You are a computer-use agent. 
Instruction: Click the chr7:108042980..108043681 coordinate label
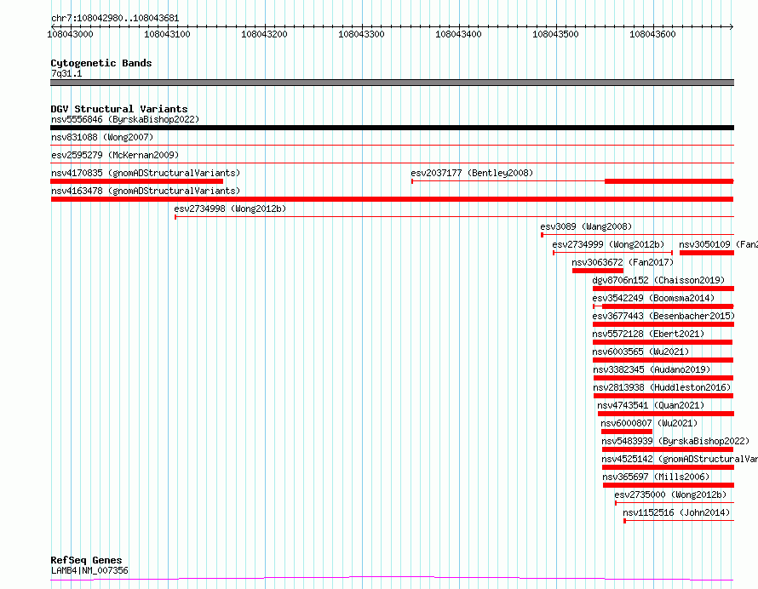[x=115, y=19]
